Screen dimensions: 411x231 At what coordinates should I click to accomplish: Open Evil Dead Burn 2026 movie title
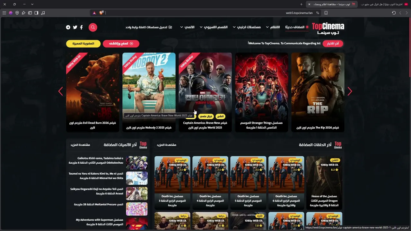[92, 125]
